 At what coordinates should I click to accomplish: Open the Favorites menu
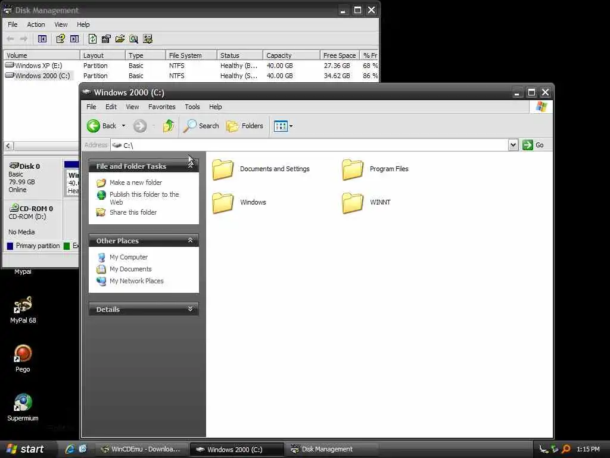162,107
